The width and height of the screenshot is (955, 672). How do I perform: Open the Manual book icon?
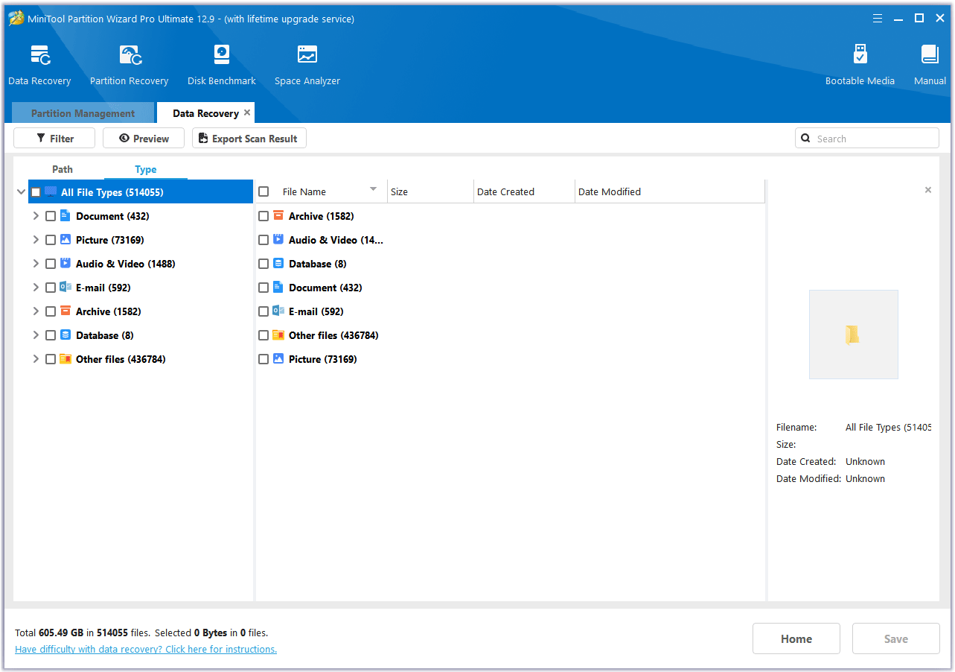click(x=930, y=55)
